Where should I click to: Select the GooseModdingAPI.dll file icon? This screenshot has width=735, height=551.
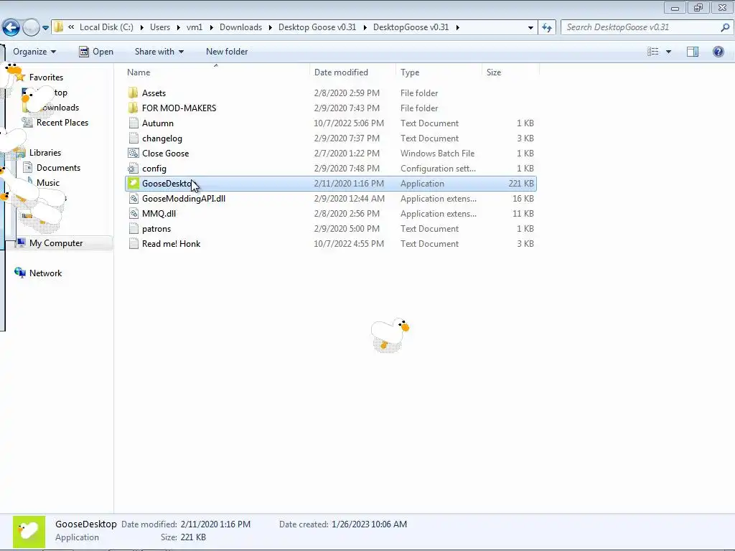[x=133, y=199]
